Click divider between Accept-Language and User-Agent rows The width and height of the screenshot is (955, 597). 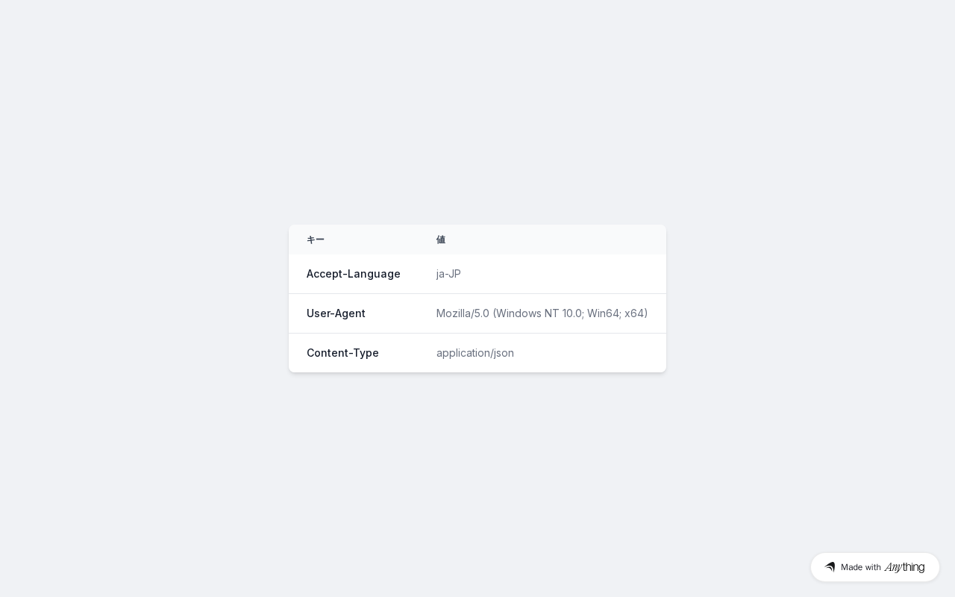click(x=477, y=293)
